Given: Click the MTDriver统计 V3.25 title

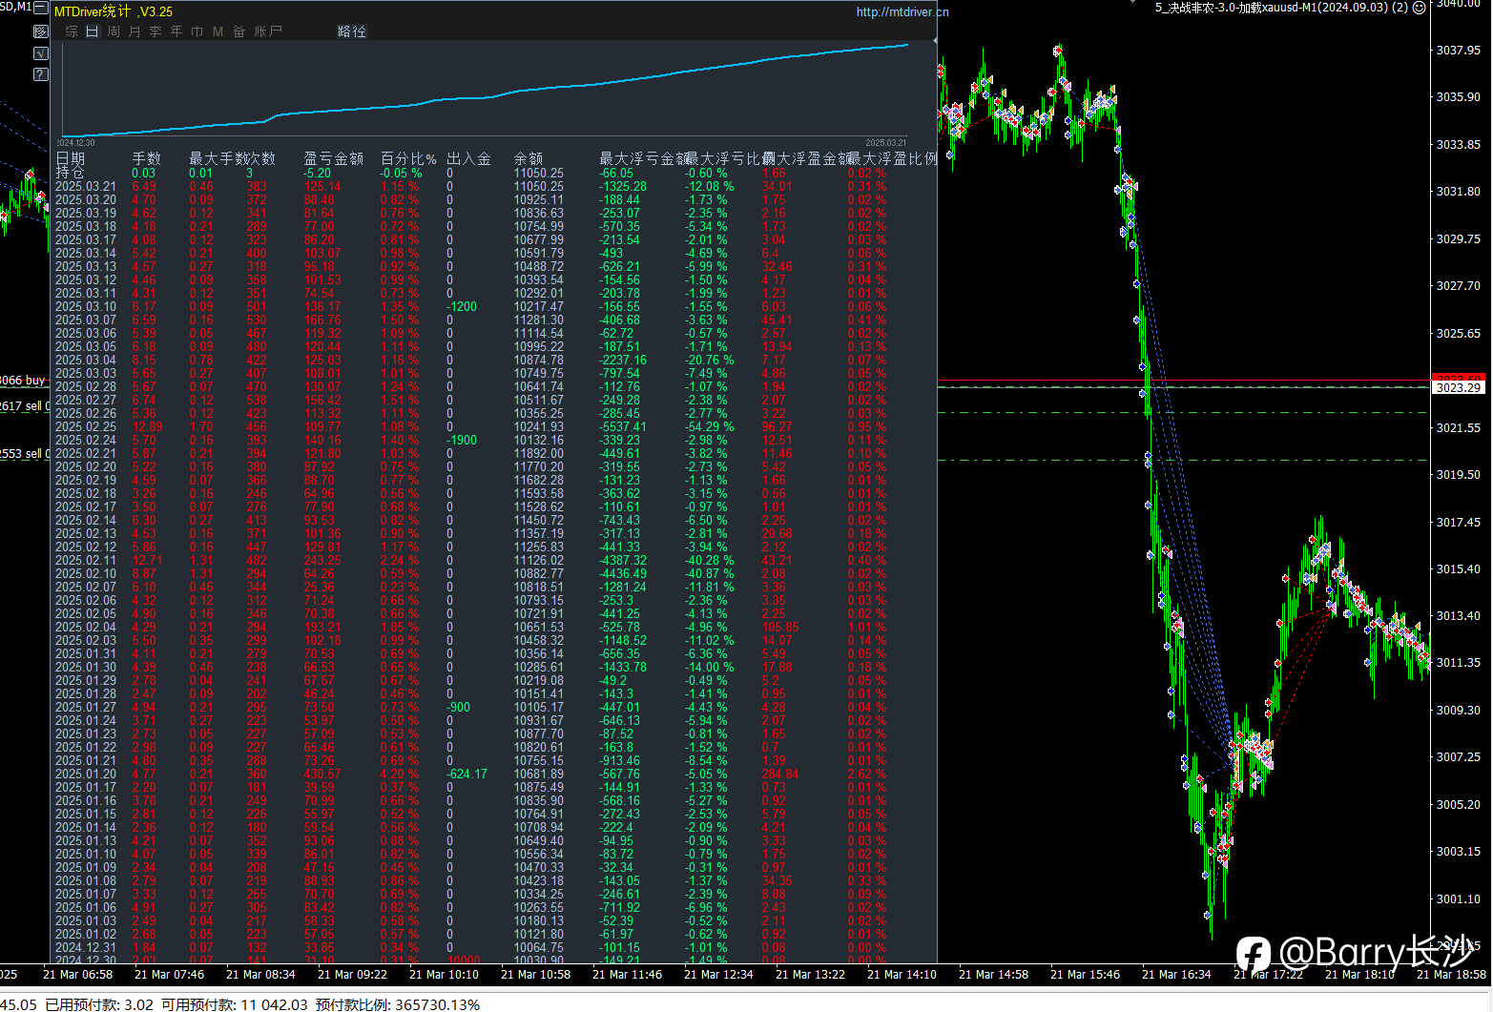Looking at the screenshot, I should click(114, 11).
